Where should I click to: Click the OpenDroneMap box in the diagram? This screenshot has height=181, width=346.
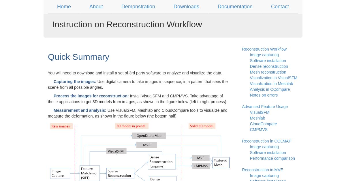pyautogui.click(x=149, y=136)
